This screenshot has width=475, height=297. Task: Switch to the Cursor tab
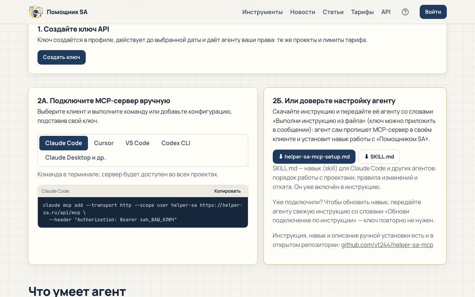pos(104,143)
